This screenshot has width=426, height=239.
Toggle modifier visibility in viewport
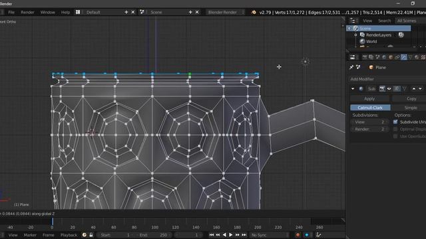pos(389,88)
